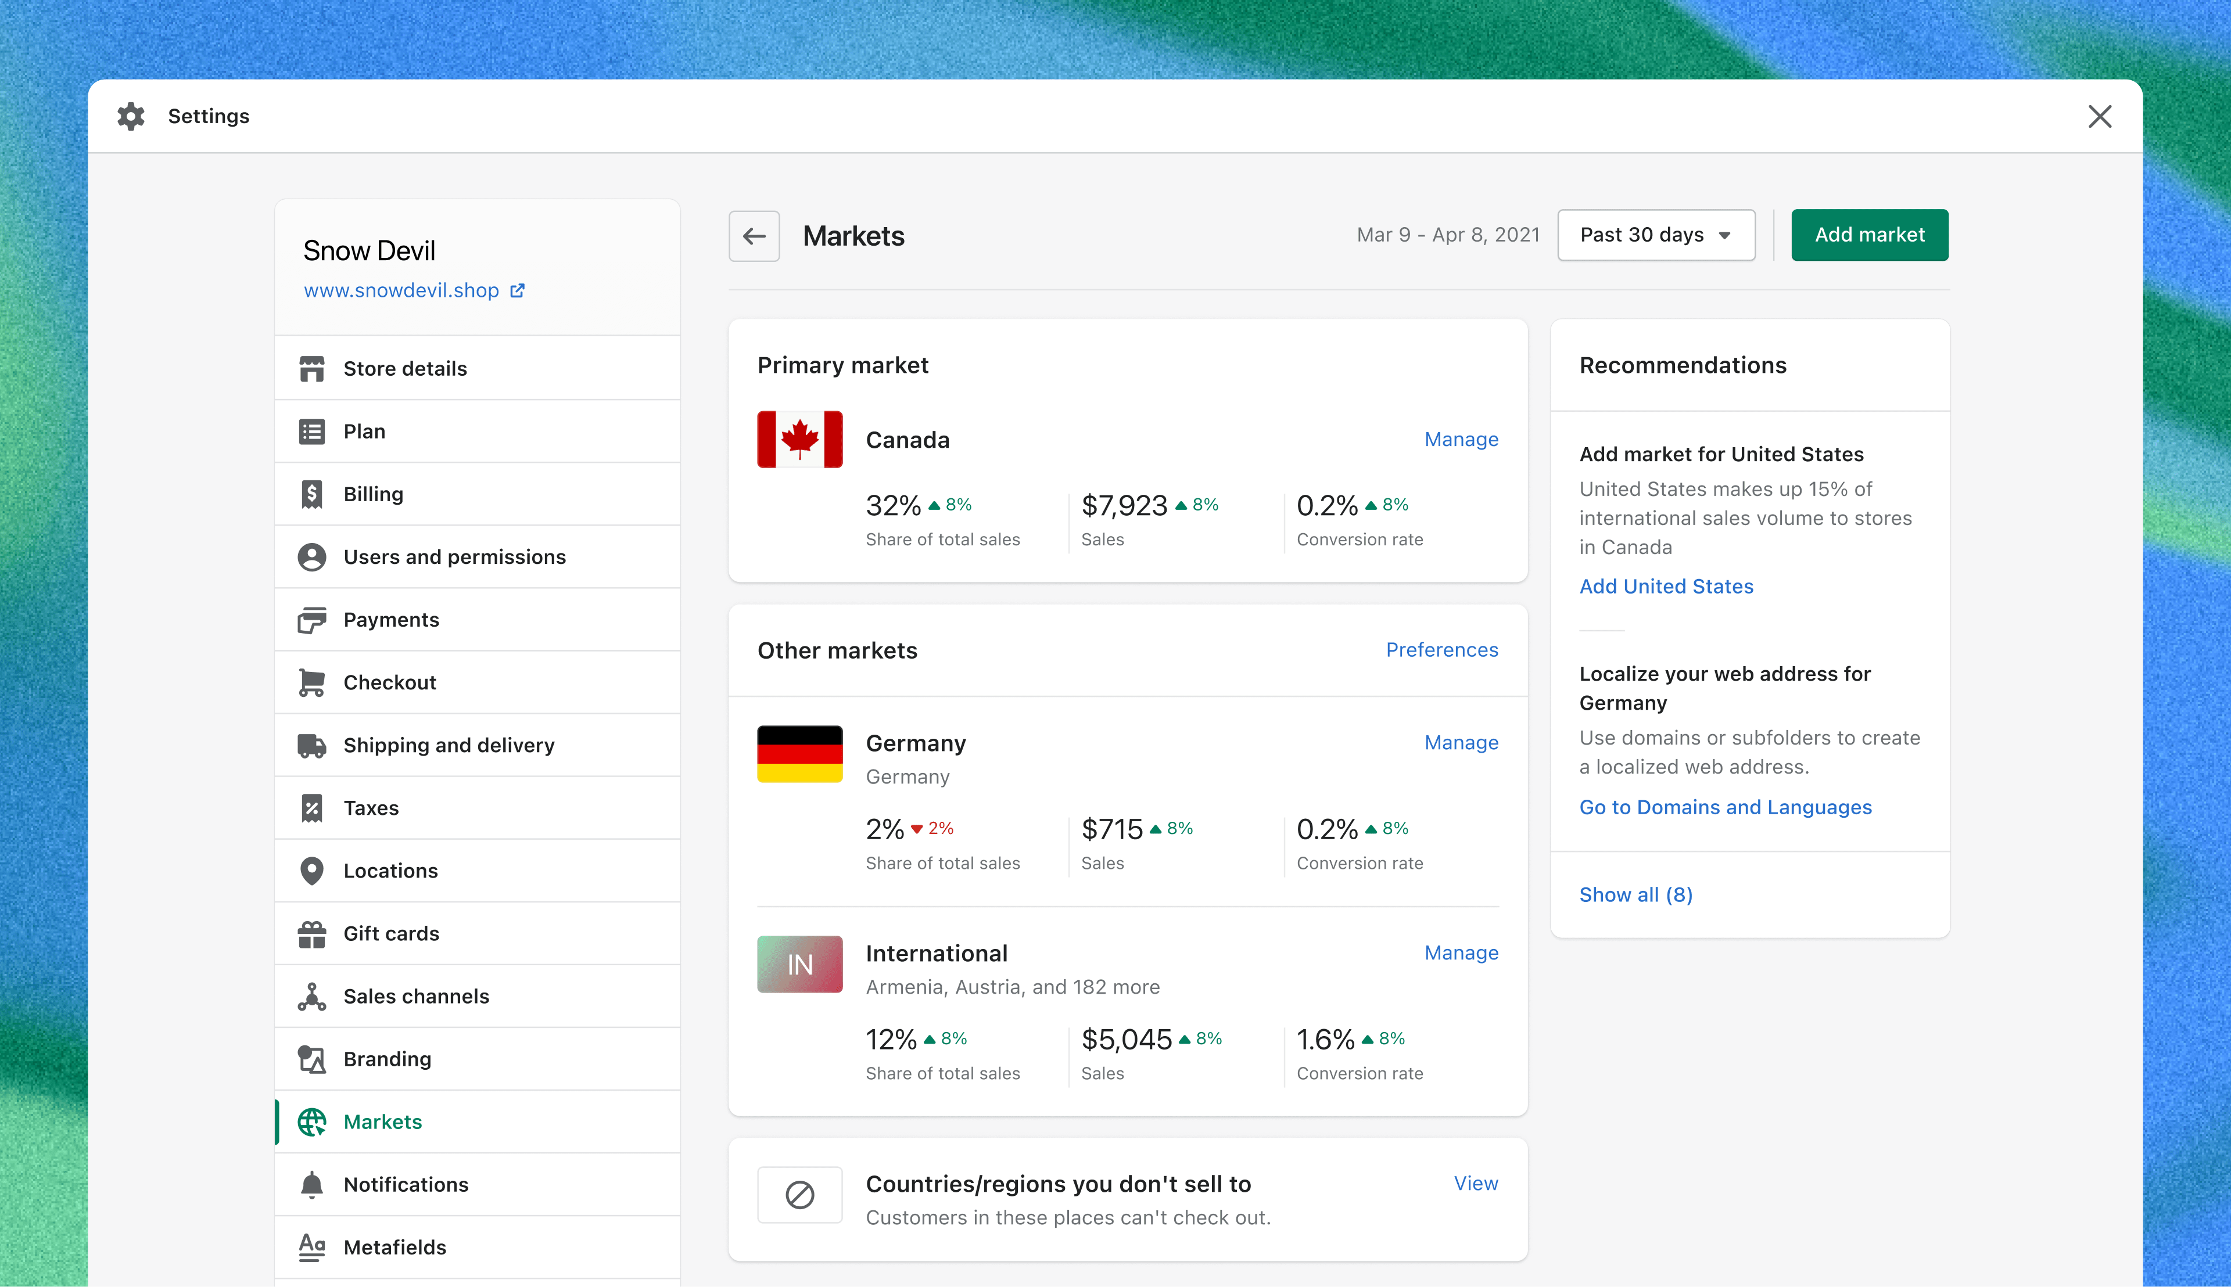Viewport: 2231px width, 1287px height.
Task: Click International's $5,045 sales figure
Action: pyautogui.click(x=1126, y=1040)
